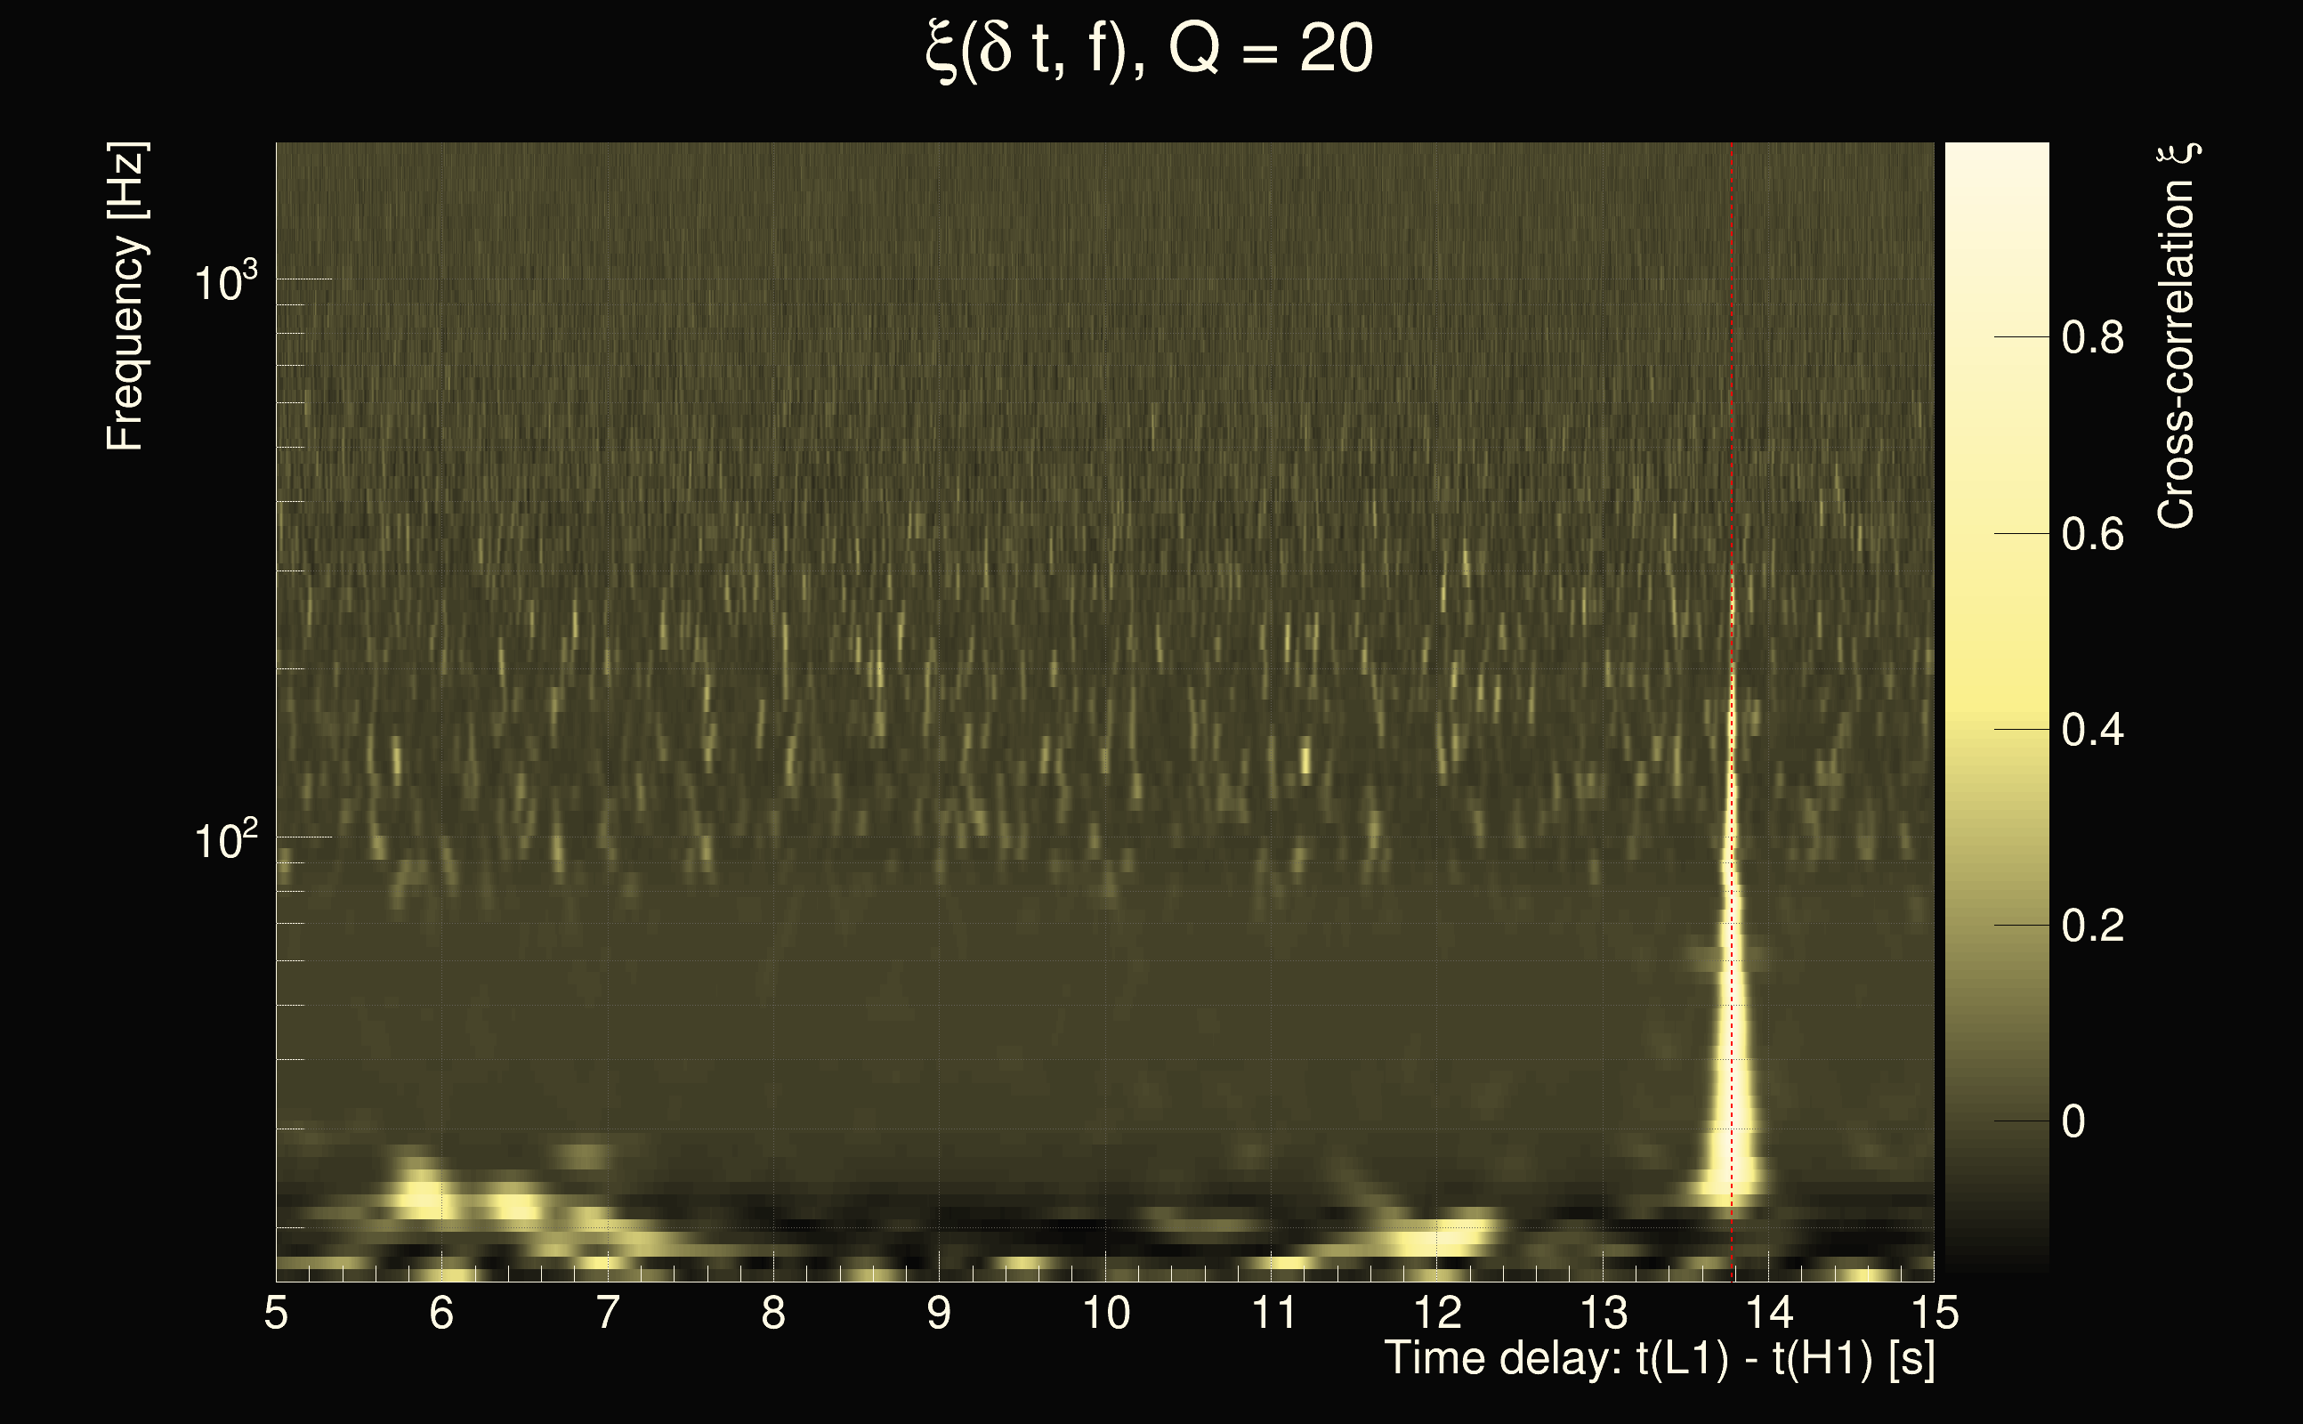Click the plot title showing Q = 20
2303x1424 pixels.
tap(1150, 49)
